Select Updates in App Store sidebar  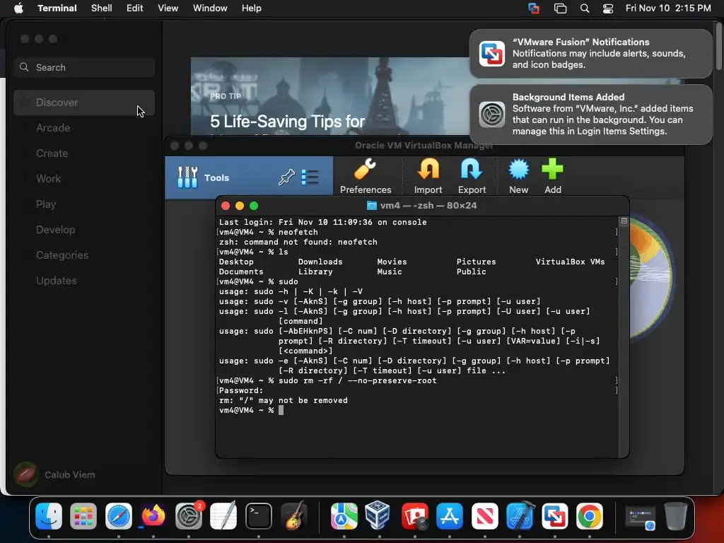click(84, 280)
